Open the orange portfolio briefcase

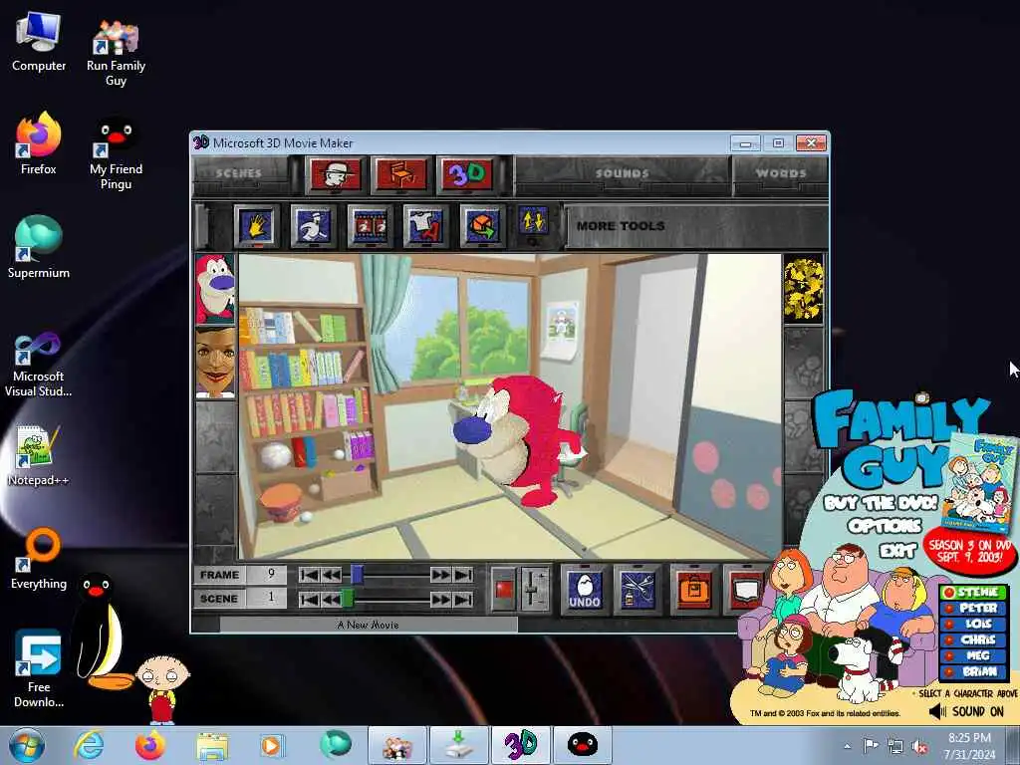point(693,590)
